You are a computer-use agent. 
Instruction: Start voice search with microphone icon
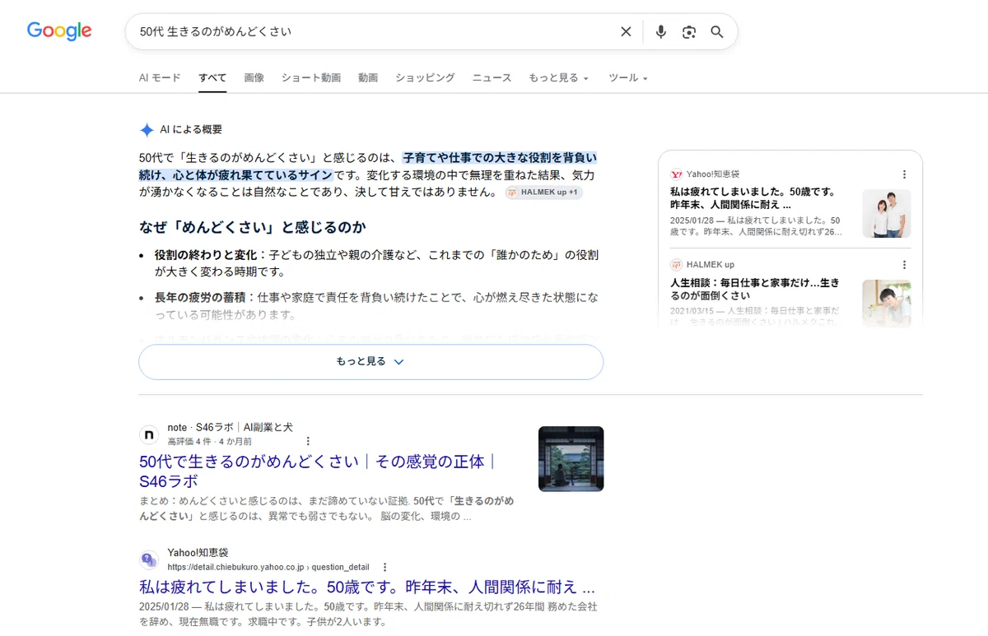(660, 31)
